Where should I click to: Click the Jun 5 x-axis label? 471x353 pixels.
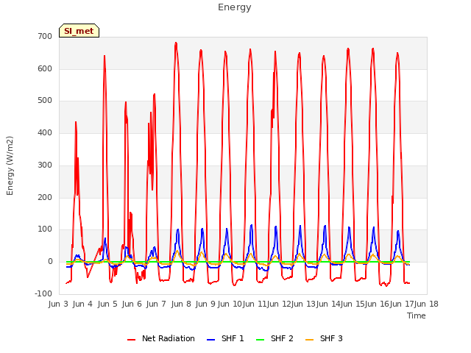(107, 304)
